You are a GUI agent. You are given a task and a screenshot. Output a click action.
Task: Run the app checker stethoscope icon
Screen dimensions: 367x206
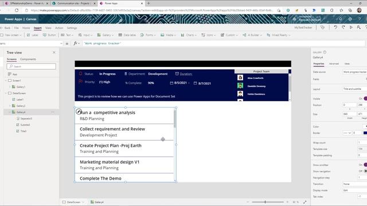click(x=322, y=27)
